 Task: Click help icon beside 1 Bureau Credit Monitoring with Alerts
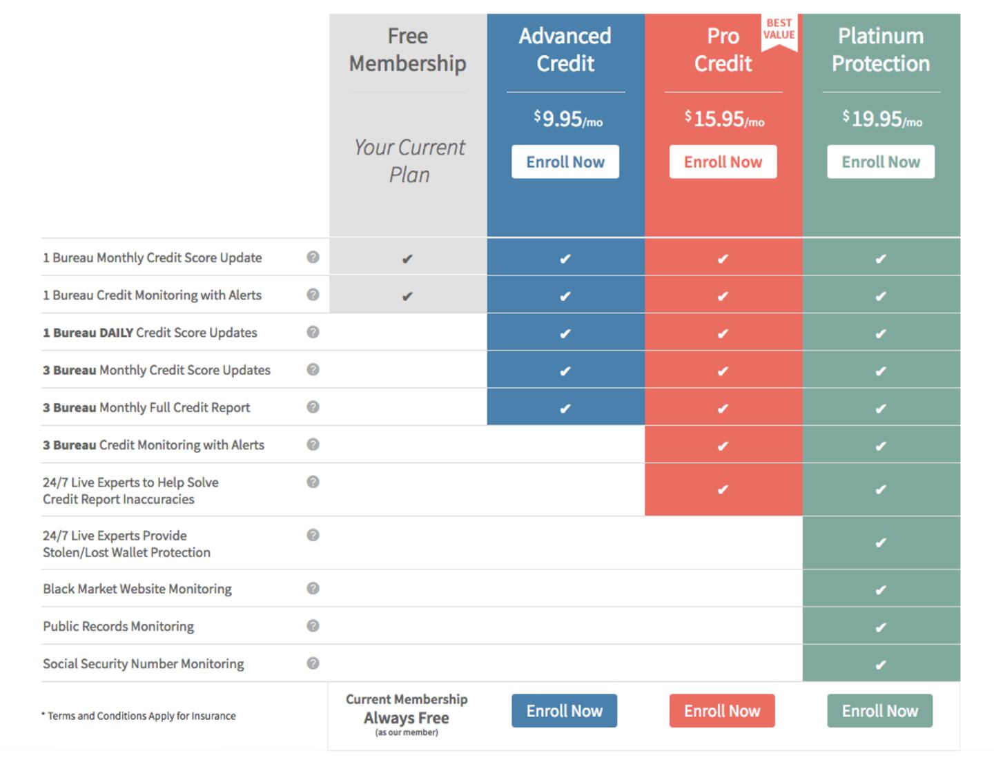click(x=313, y=295)
